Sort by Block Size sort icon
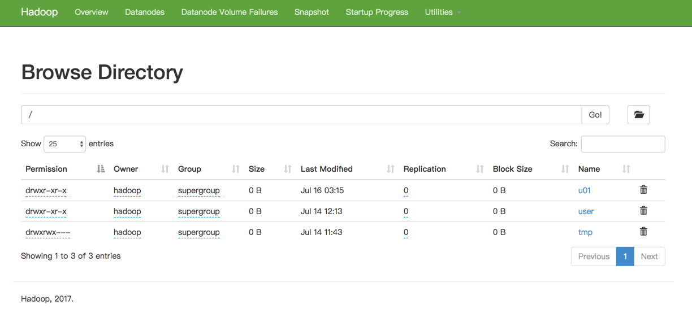This screenshot has width=692, height=309. 565,169
